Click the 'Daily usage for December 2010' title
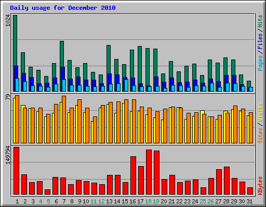 tap(63, 8)
